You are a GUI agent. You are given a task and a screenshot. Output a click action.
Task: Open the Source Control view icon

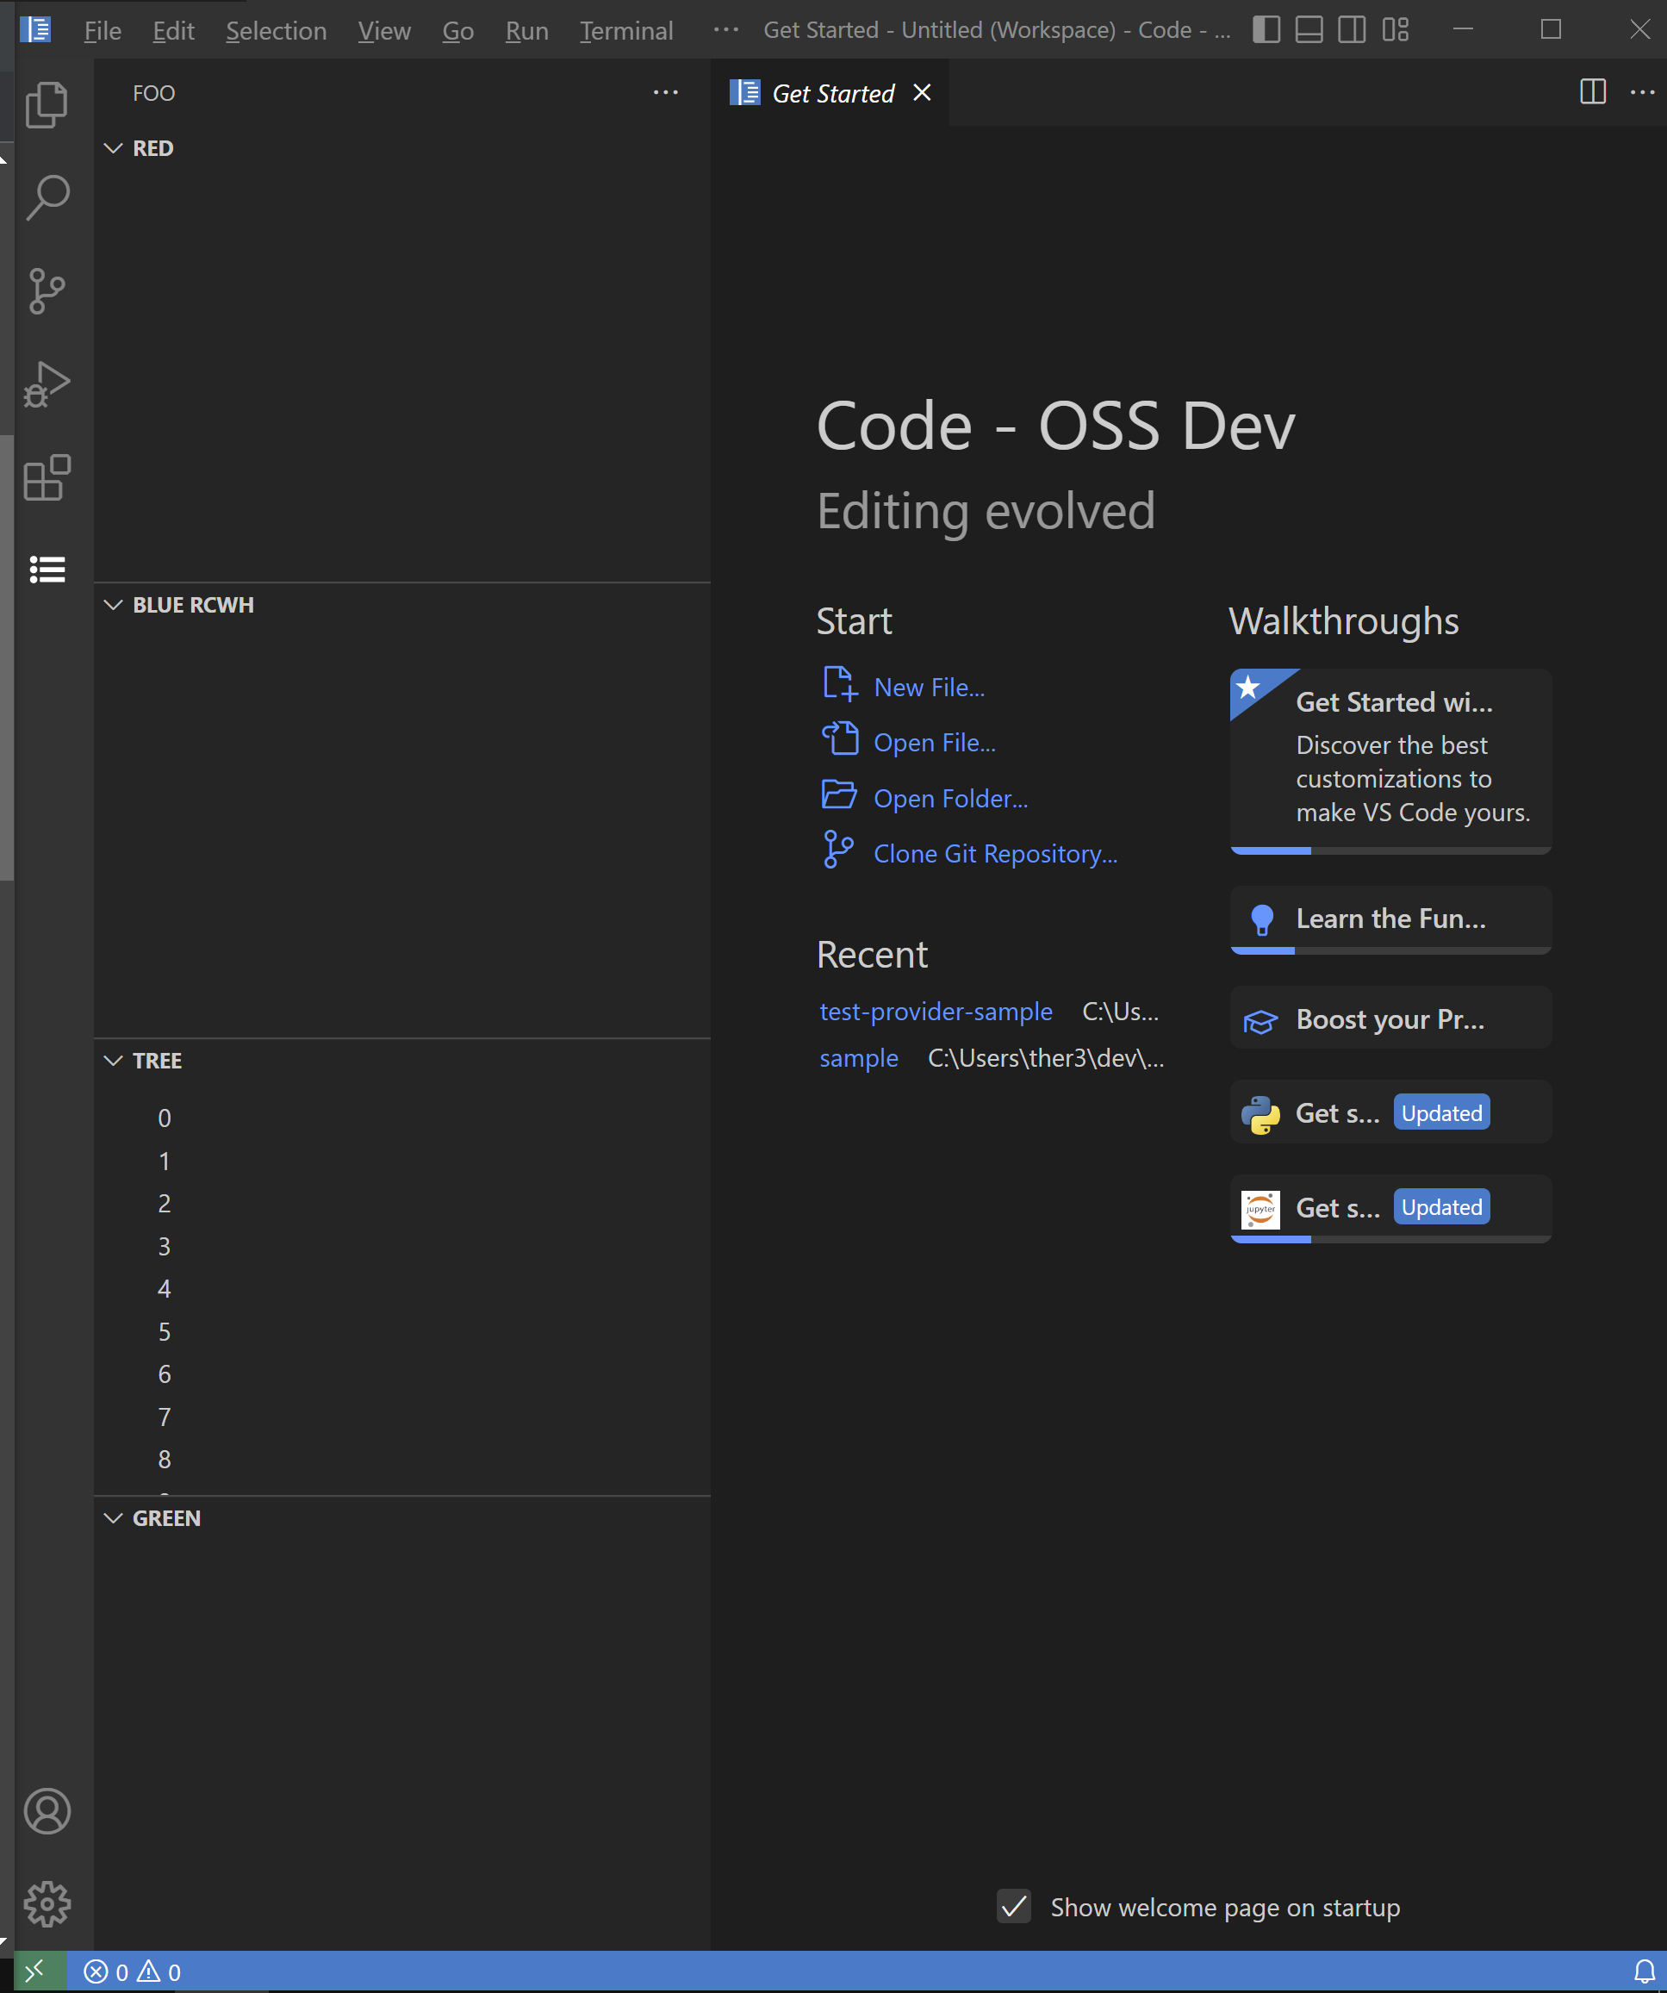coord(47,290)
